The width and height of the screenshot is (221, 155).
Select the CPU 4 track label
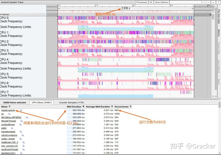(x=5, y=60)
